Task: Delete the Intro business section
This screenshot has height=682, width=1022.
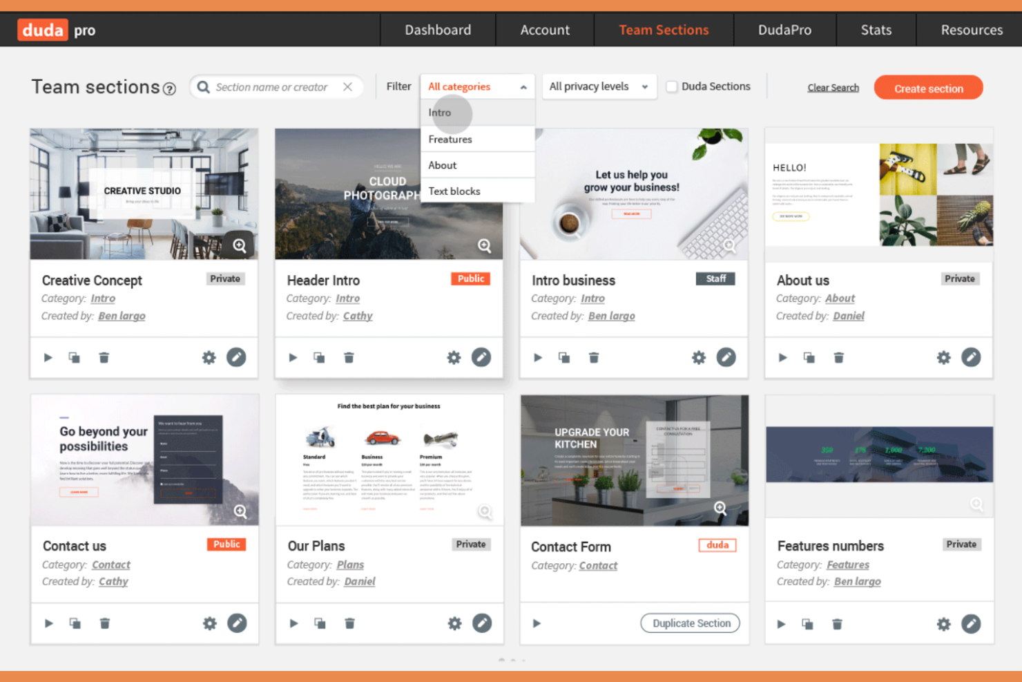Action: click(x=594, y=358)
